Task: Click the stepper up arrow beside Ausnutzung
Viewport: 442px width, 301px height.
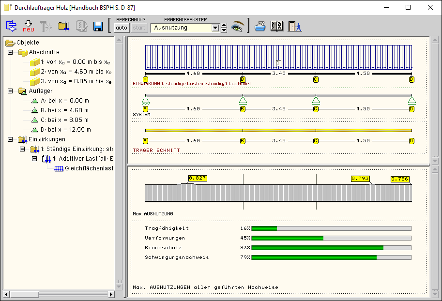Action: click(x=224, y=25)
